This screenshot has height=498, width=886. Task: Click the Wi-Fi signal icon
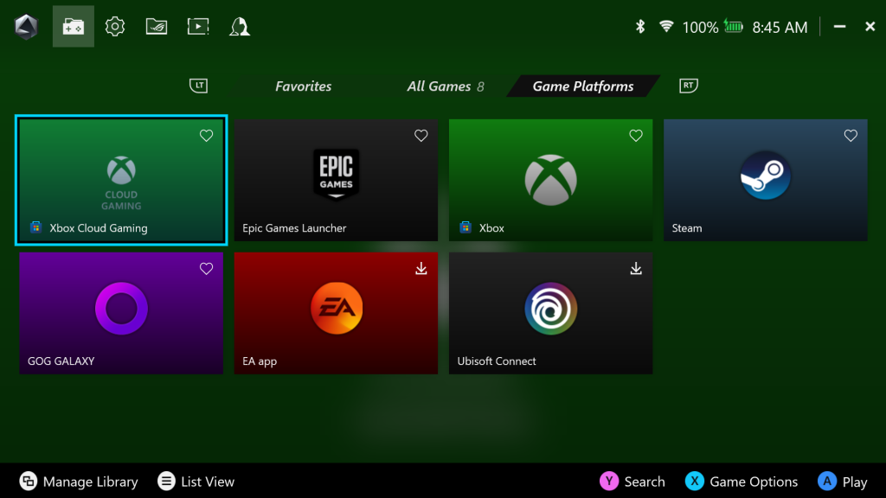(x=667, y=27)
